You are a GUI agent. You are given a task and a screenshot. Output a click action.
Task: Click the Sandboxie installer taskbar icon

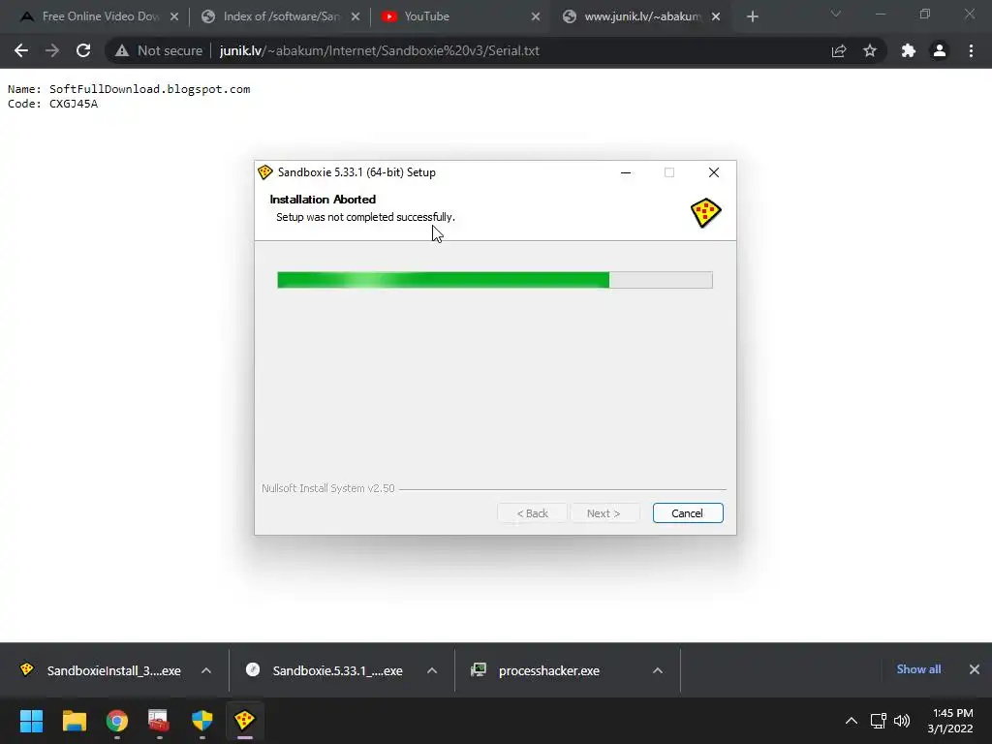244,721
